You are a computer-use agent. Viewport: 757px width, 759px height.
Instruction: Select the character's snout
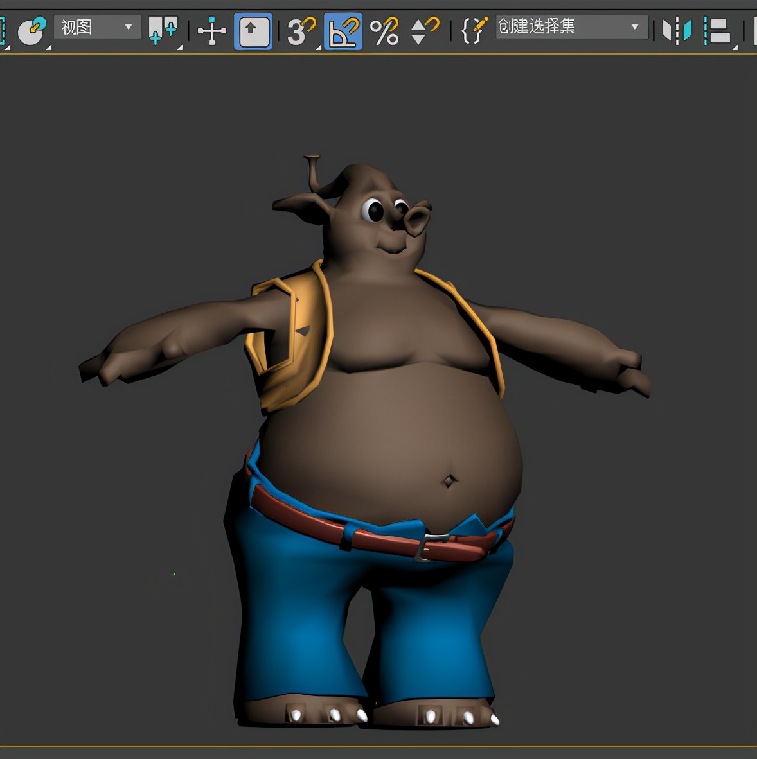(x=416, y=218)
